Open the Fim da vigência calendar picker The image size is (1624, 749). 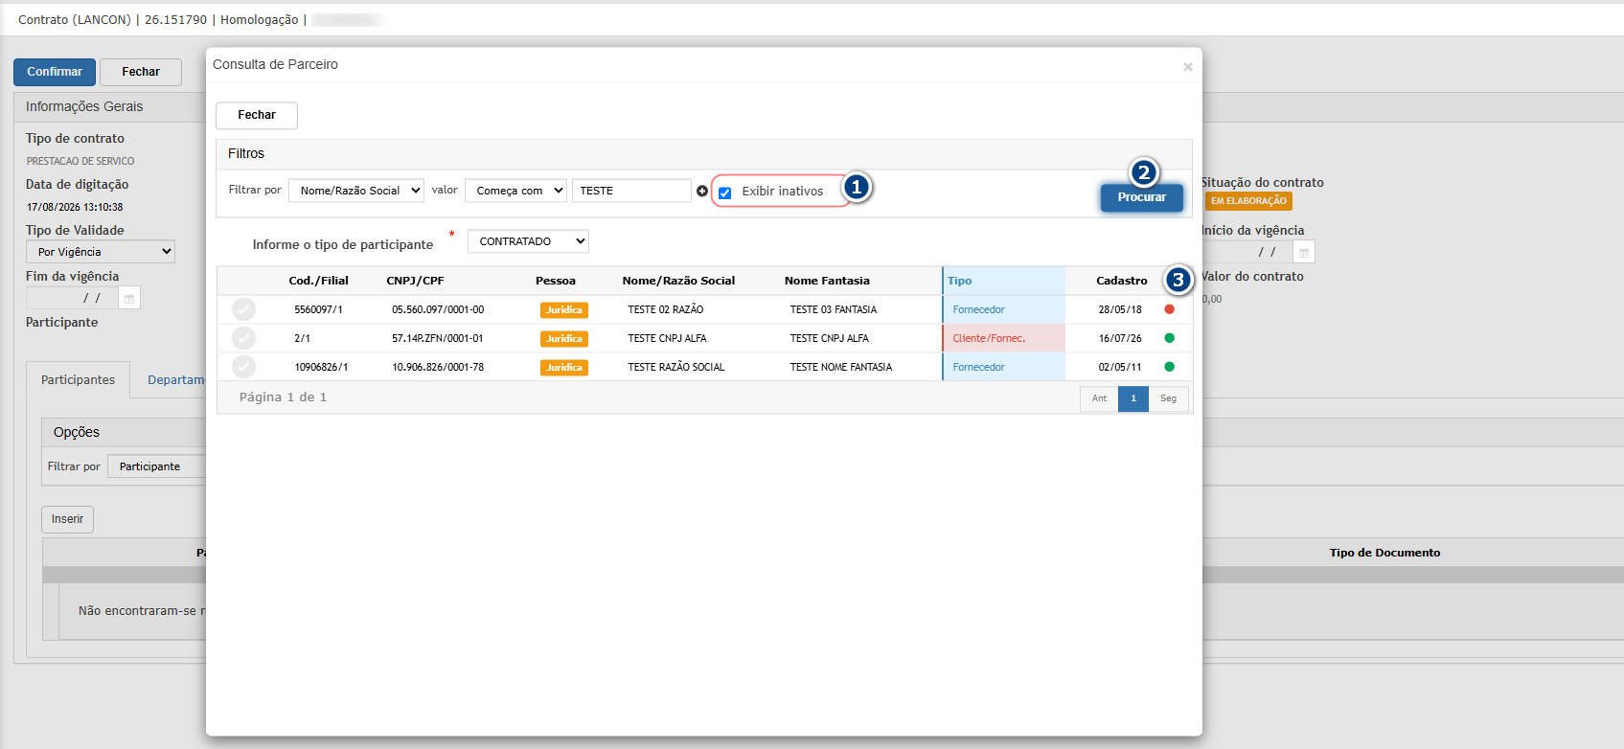tap(129, 298)
